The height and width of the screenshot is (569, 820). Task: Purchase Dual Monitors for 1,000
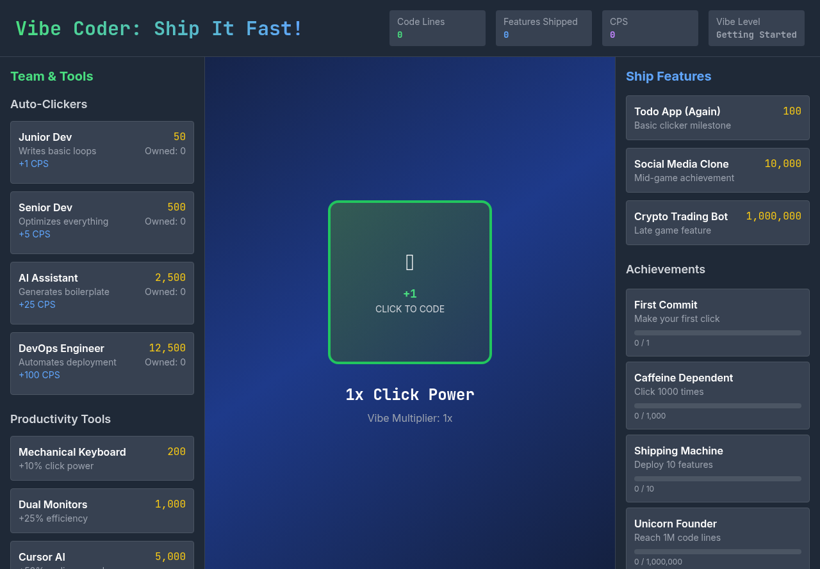click(x=102, y=510)
